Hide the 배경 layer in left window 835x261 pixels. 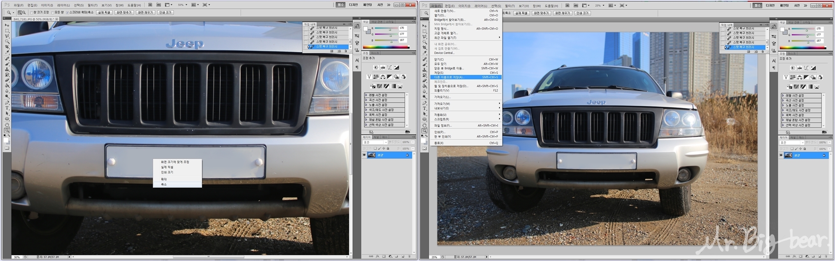click(x=364, y=155)
